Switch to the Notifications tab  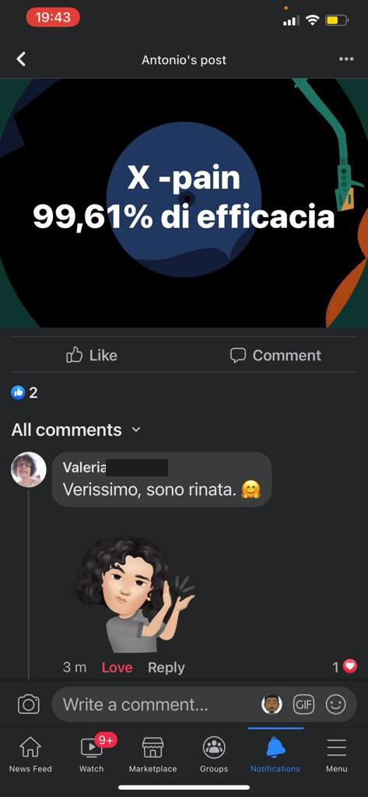(x=275, y=755)
